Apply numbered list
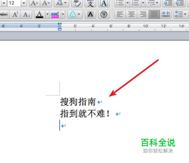The image size is (189, 163). 135,3
